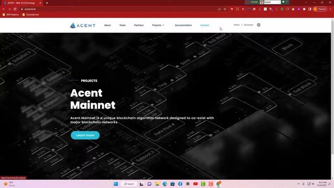Open the English language dropdown overlay
The image size is (334, 188).
click(272, 2)
